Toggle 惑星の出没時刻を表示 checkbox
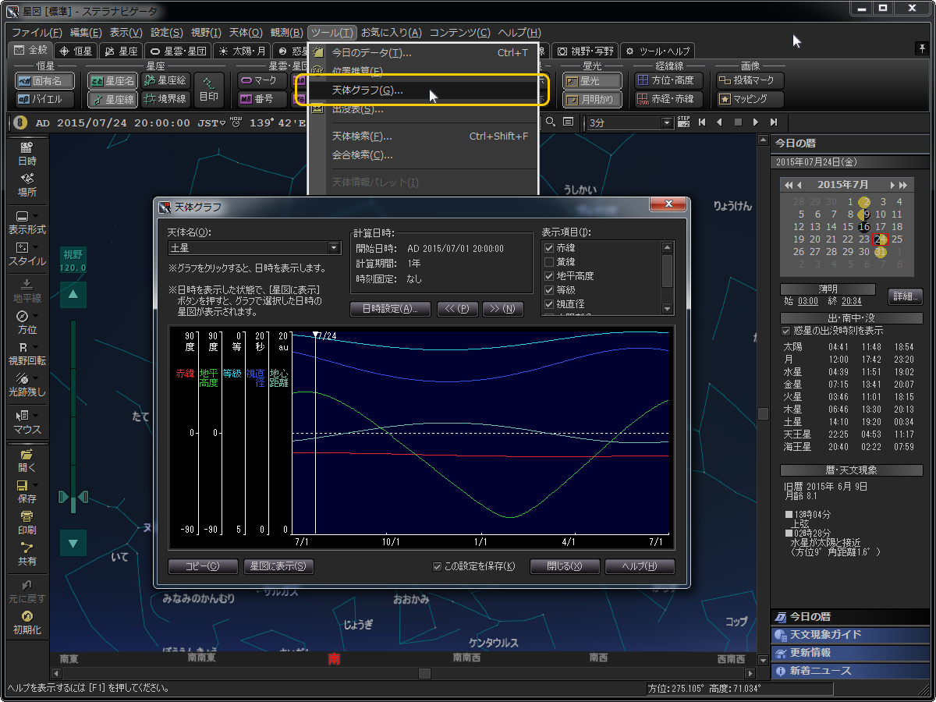 [786, 331]
